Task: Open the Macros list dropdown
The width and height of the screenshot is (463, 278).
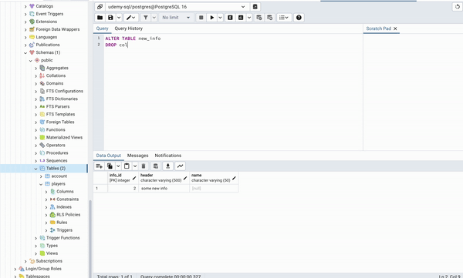Action: pos(284,18)
